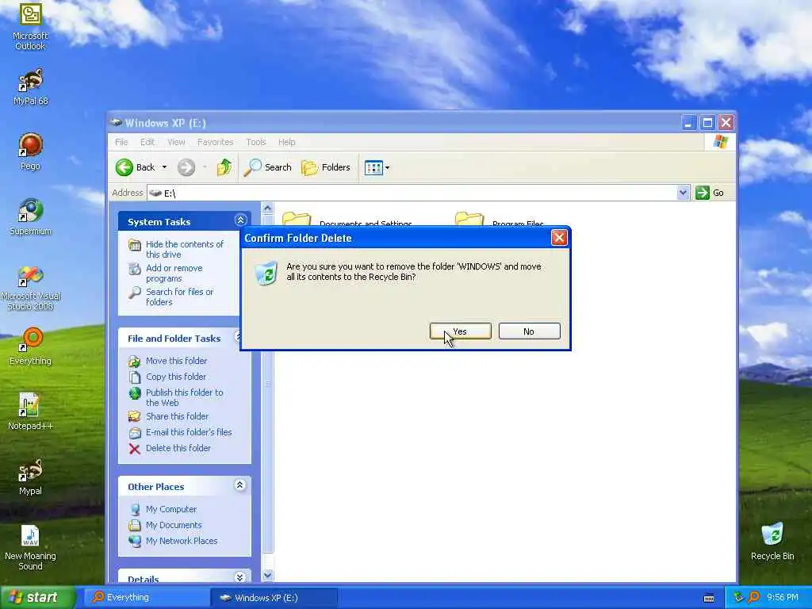The height and width of the screenshot is (609, 812).
Task: Click the keyboard icon on taskbar
Action: (x=709, y=598)
